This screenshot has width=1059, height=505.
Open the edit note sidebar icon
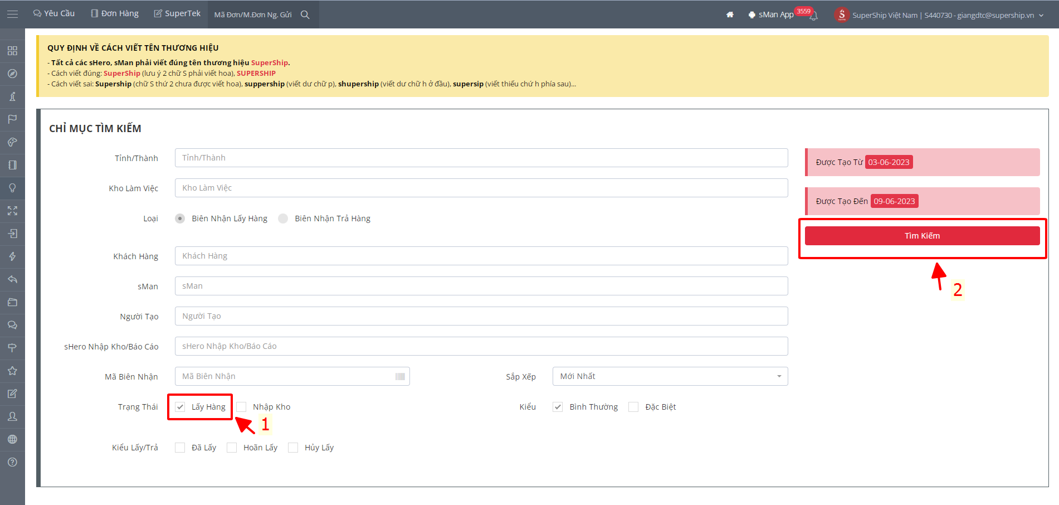(12, 394)
